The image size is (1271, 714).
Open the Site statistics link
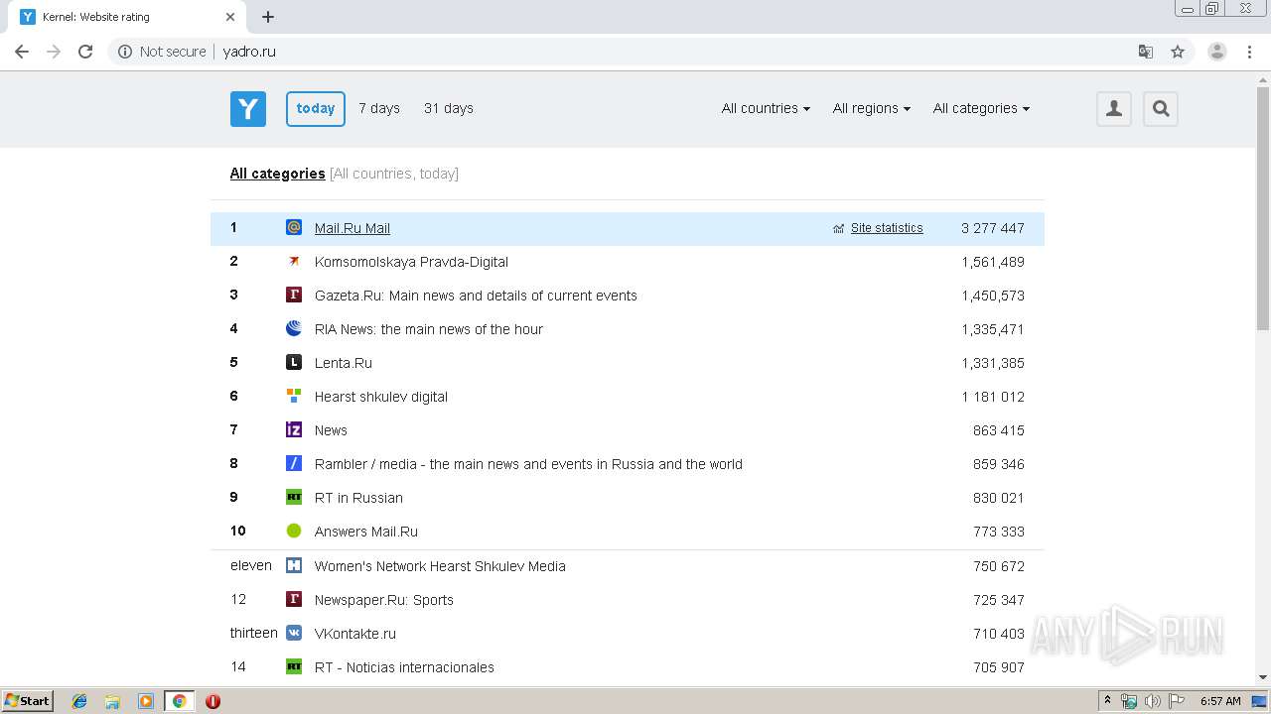point(887,228)
